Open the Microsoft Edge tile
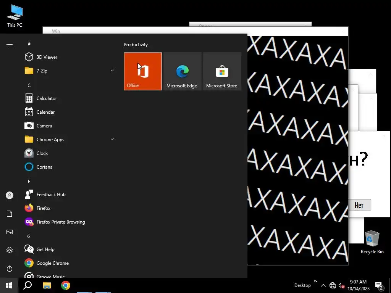 coord(182,71)
